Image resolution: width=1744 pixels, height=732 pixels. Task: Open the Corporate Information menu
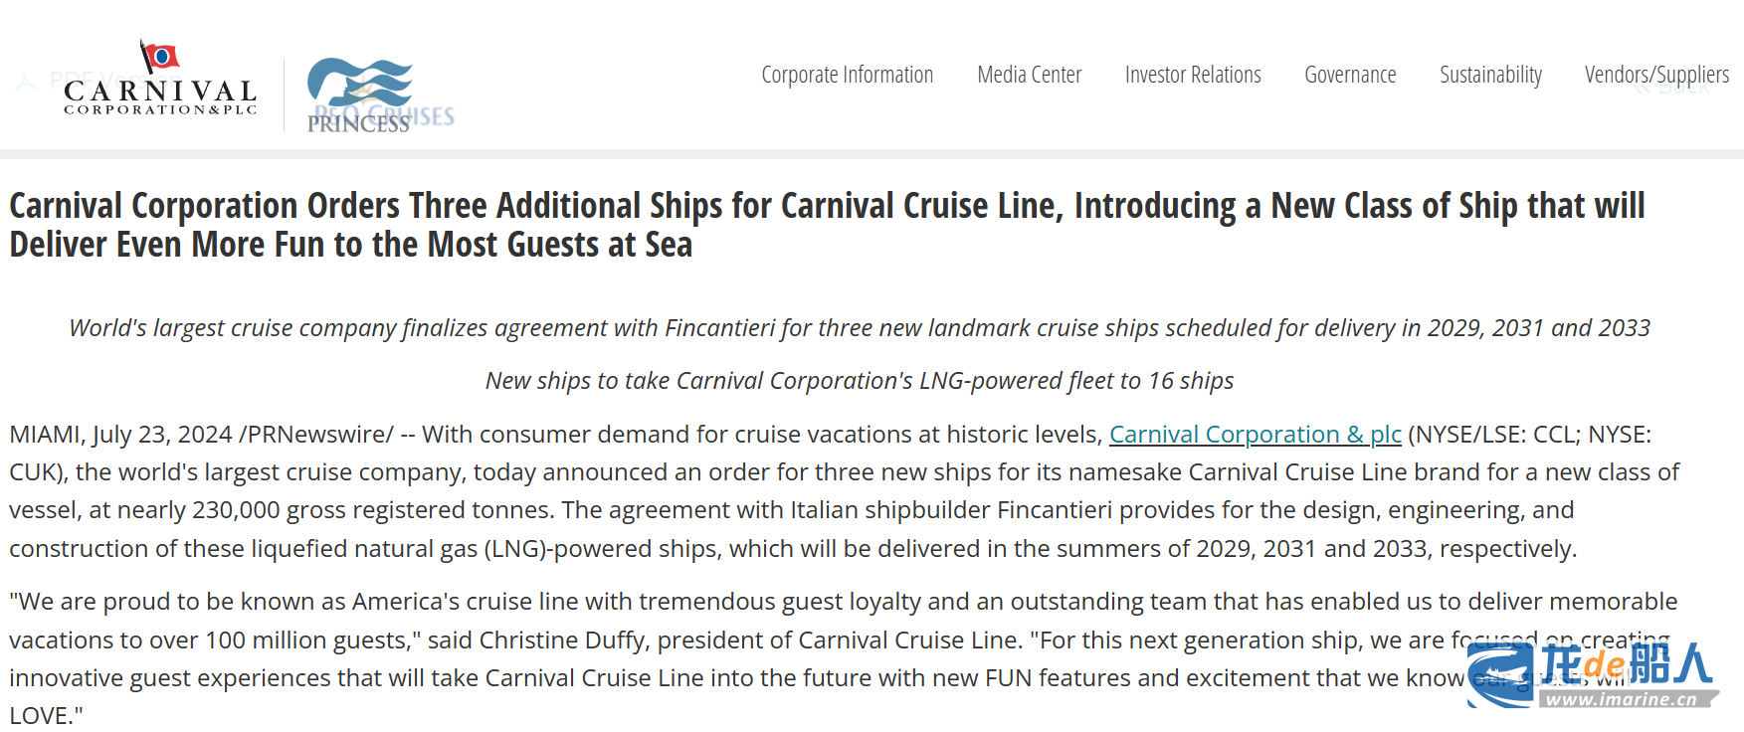click(847, 75)
